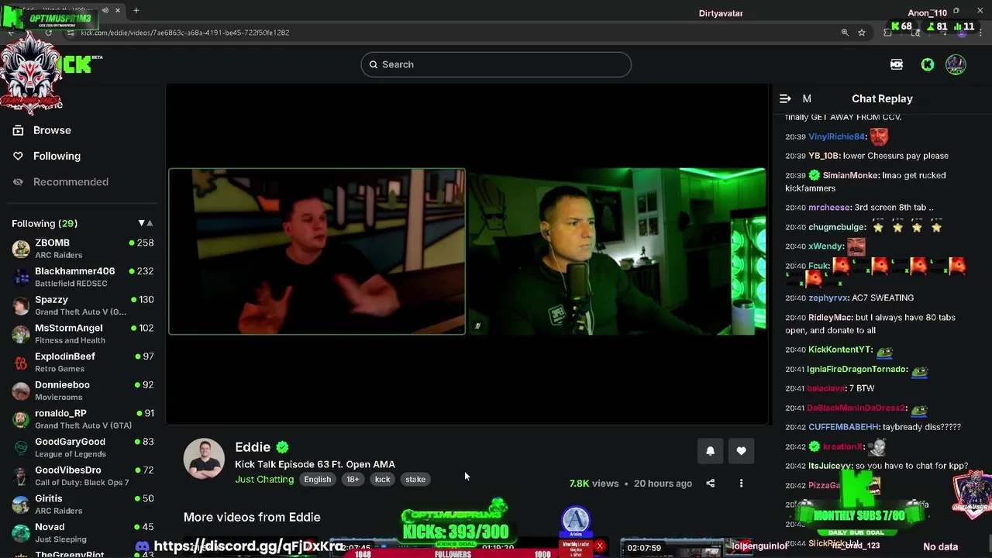Click SimianMonke username in chat

click(850, 175)
